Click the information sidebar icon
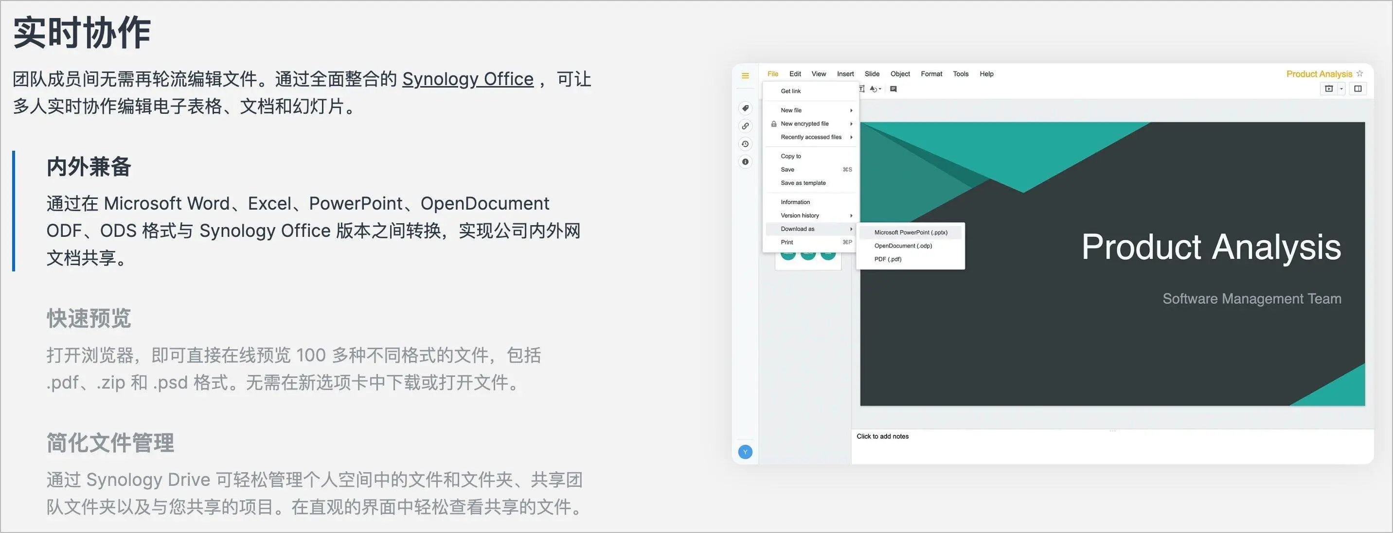 (745, 161)
